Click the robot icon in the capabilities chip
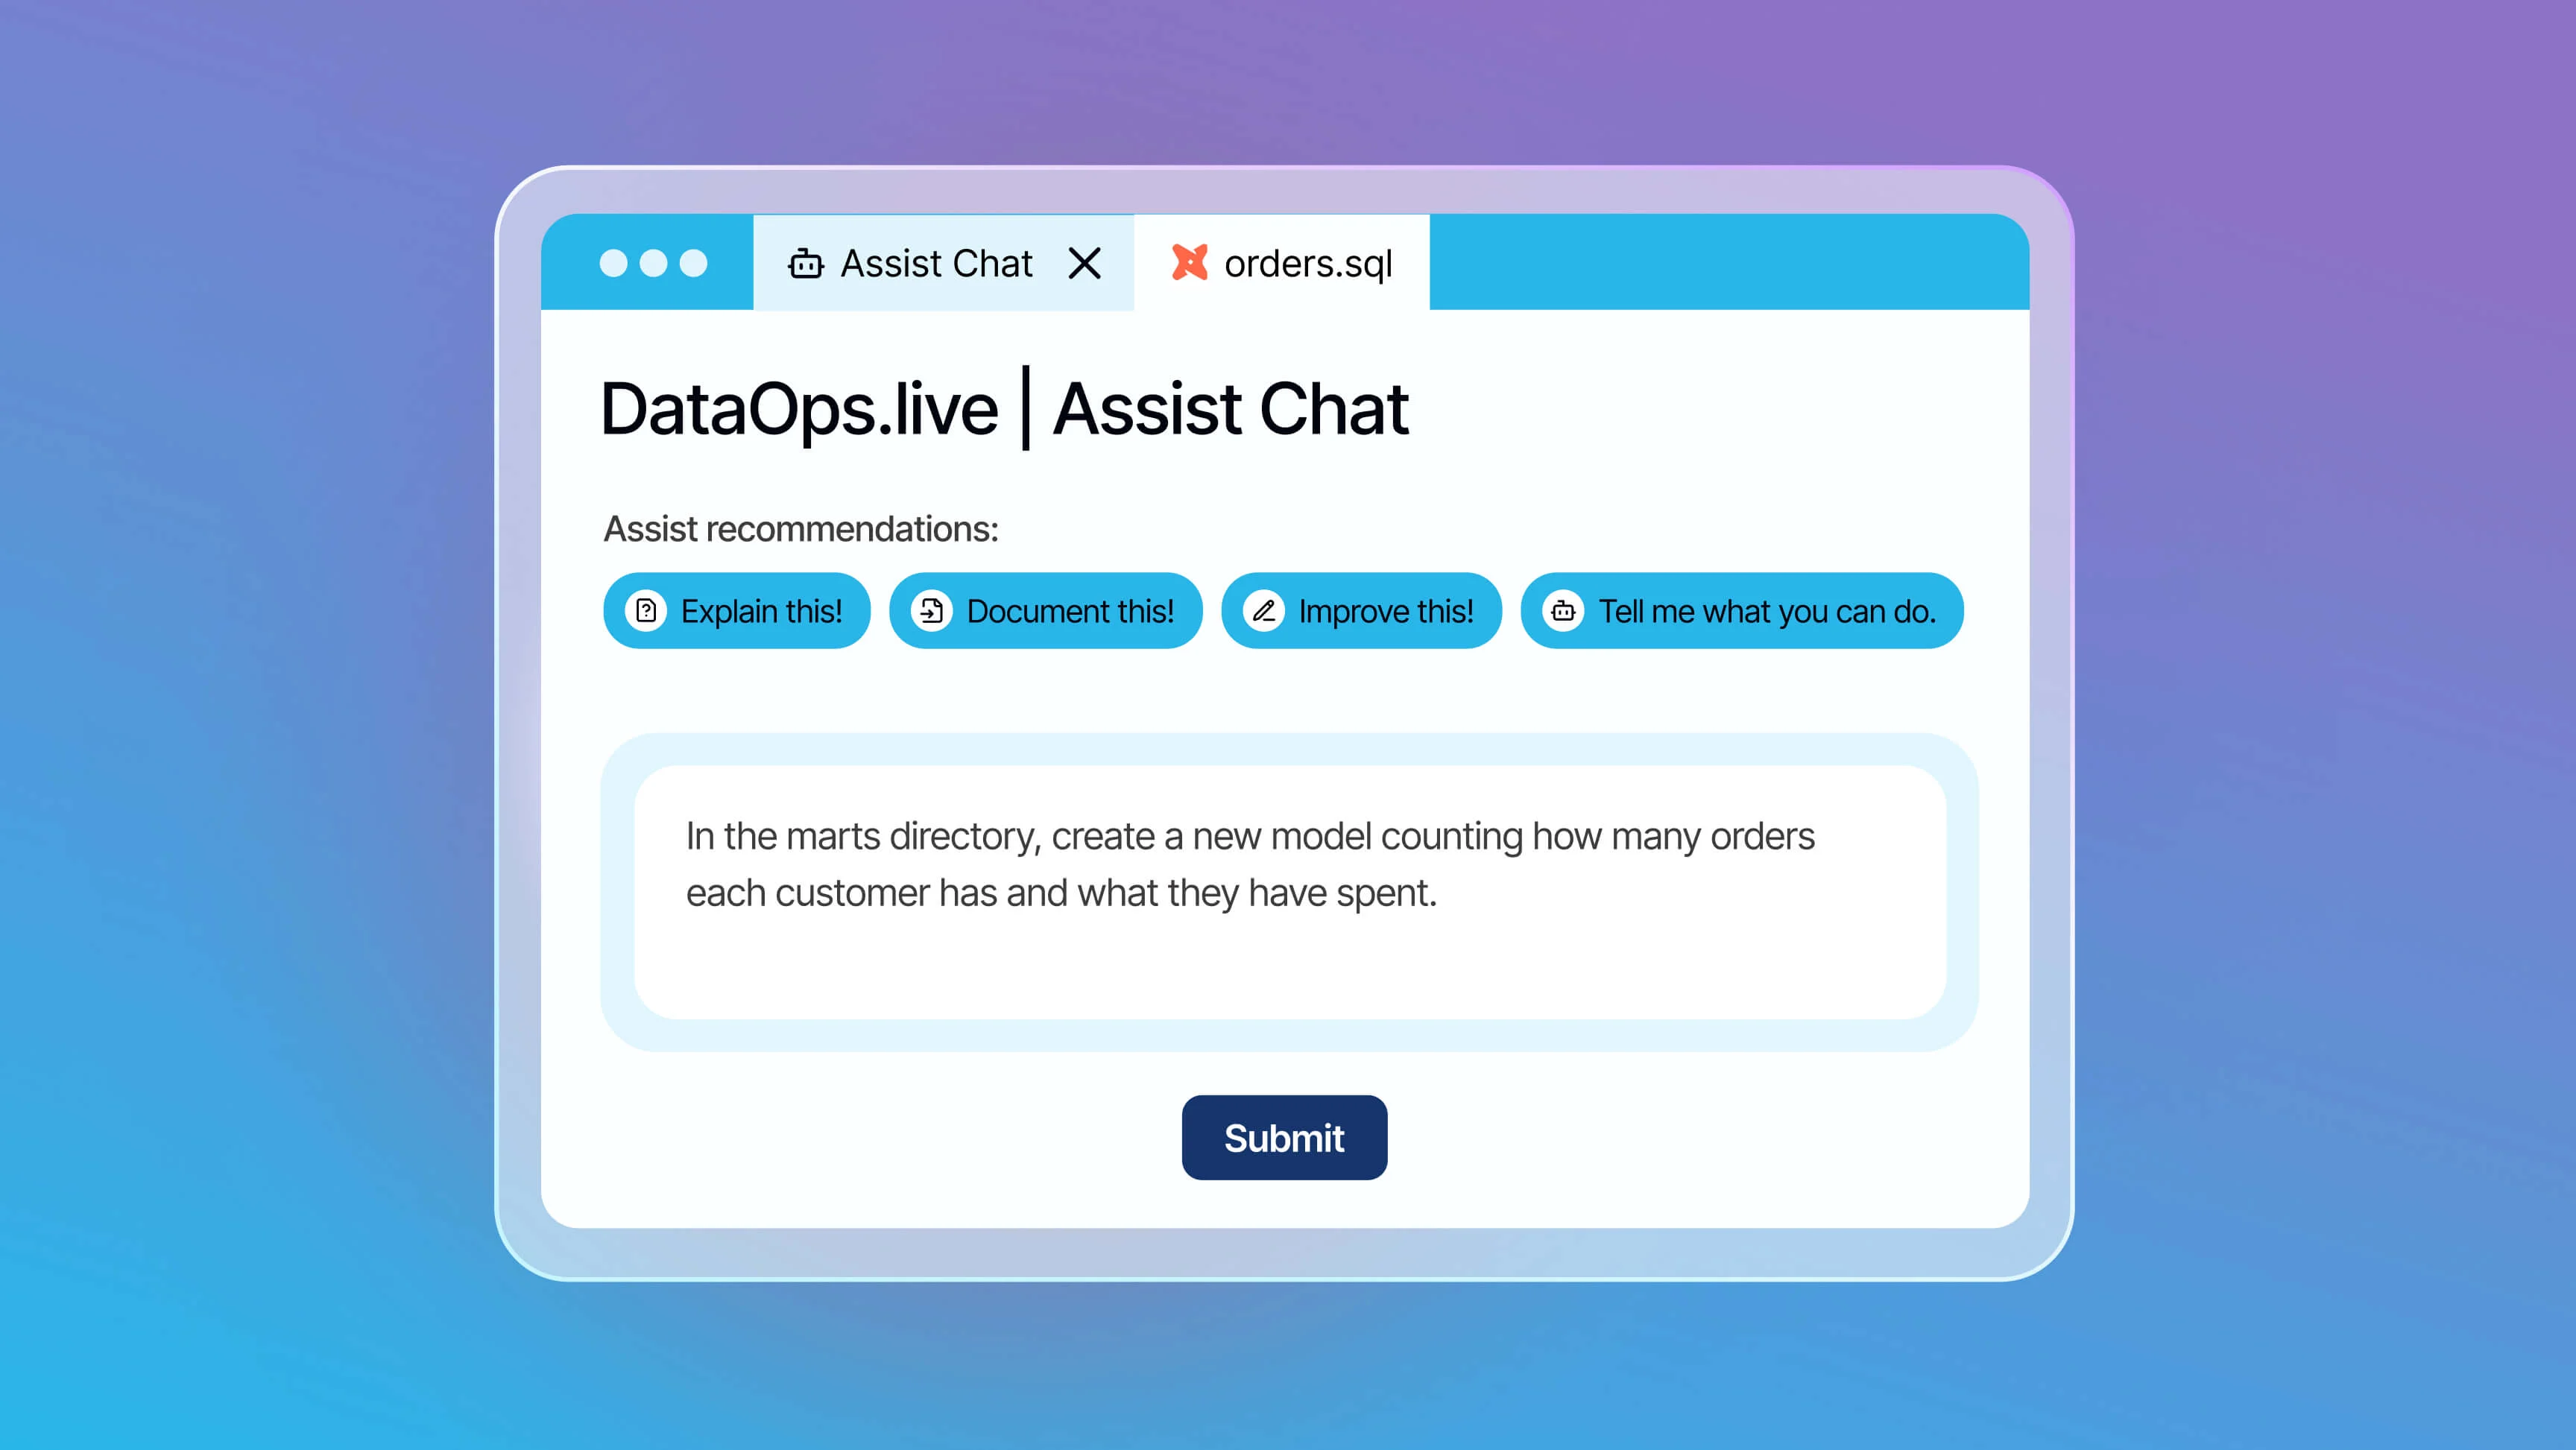Screen dimensions: 2576x1450 1563,611
